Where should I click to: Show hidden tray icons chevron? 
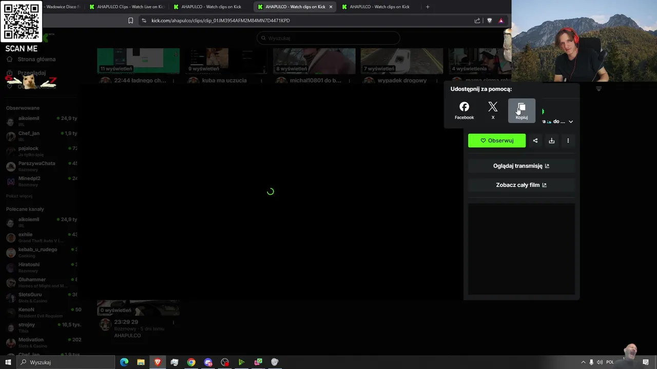583,362
